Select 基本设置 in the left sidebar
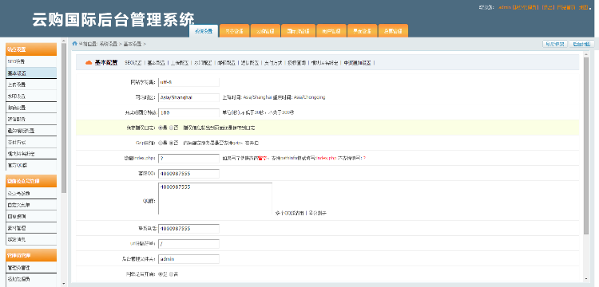 click(31, 73)
